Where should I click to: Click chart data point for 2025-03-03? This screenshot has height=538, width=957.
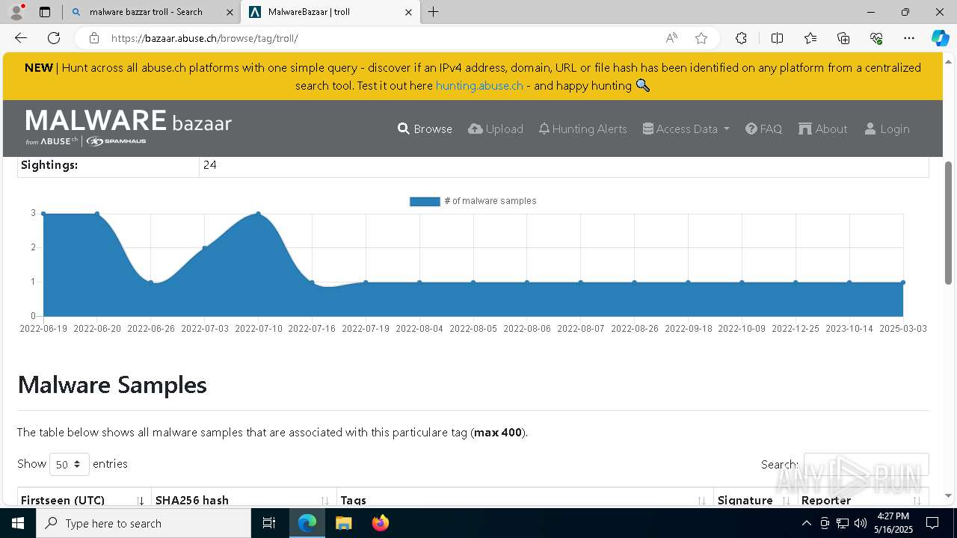903,282
